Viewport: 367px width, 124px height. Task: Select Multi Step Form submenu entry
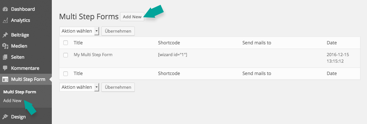pyautogui.click(x=20, y=92)
